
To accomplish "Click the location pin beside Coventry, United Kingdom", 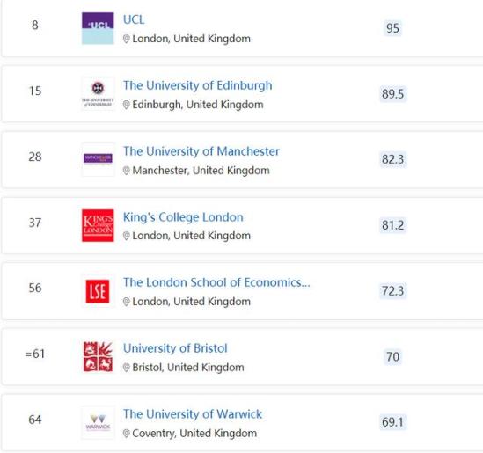I will [x=127, y=434].
